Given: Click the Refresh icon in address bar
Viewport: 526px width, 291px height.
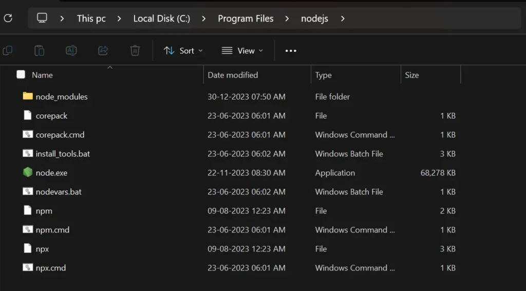Looking at the screenshot, I should tap(8, 18).
